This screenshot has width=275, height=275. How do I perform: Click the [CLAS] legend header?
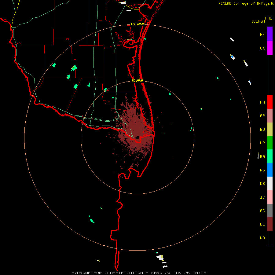[x=258, y=21]
